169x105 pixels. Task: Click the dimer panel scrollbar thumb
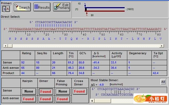[x=103, y=101]
